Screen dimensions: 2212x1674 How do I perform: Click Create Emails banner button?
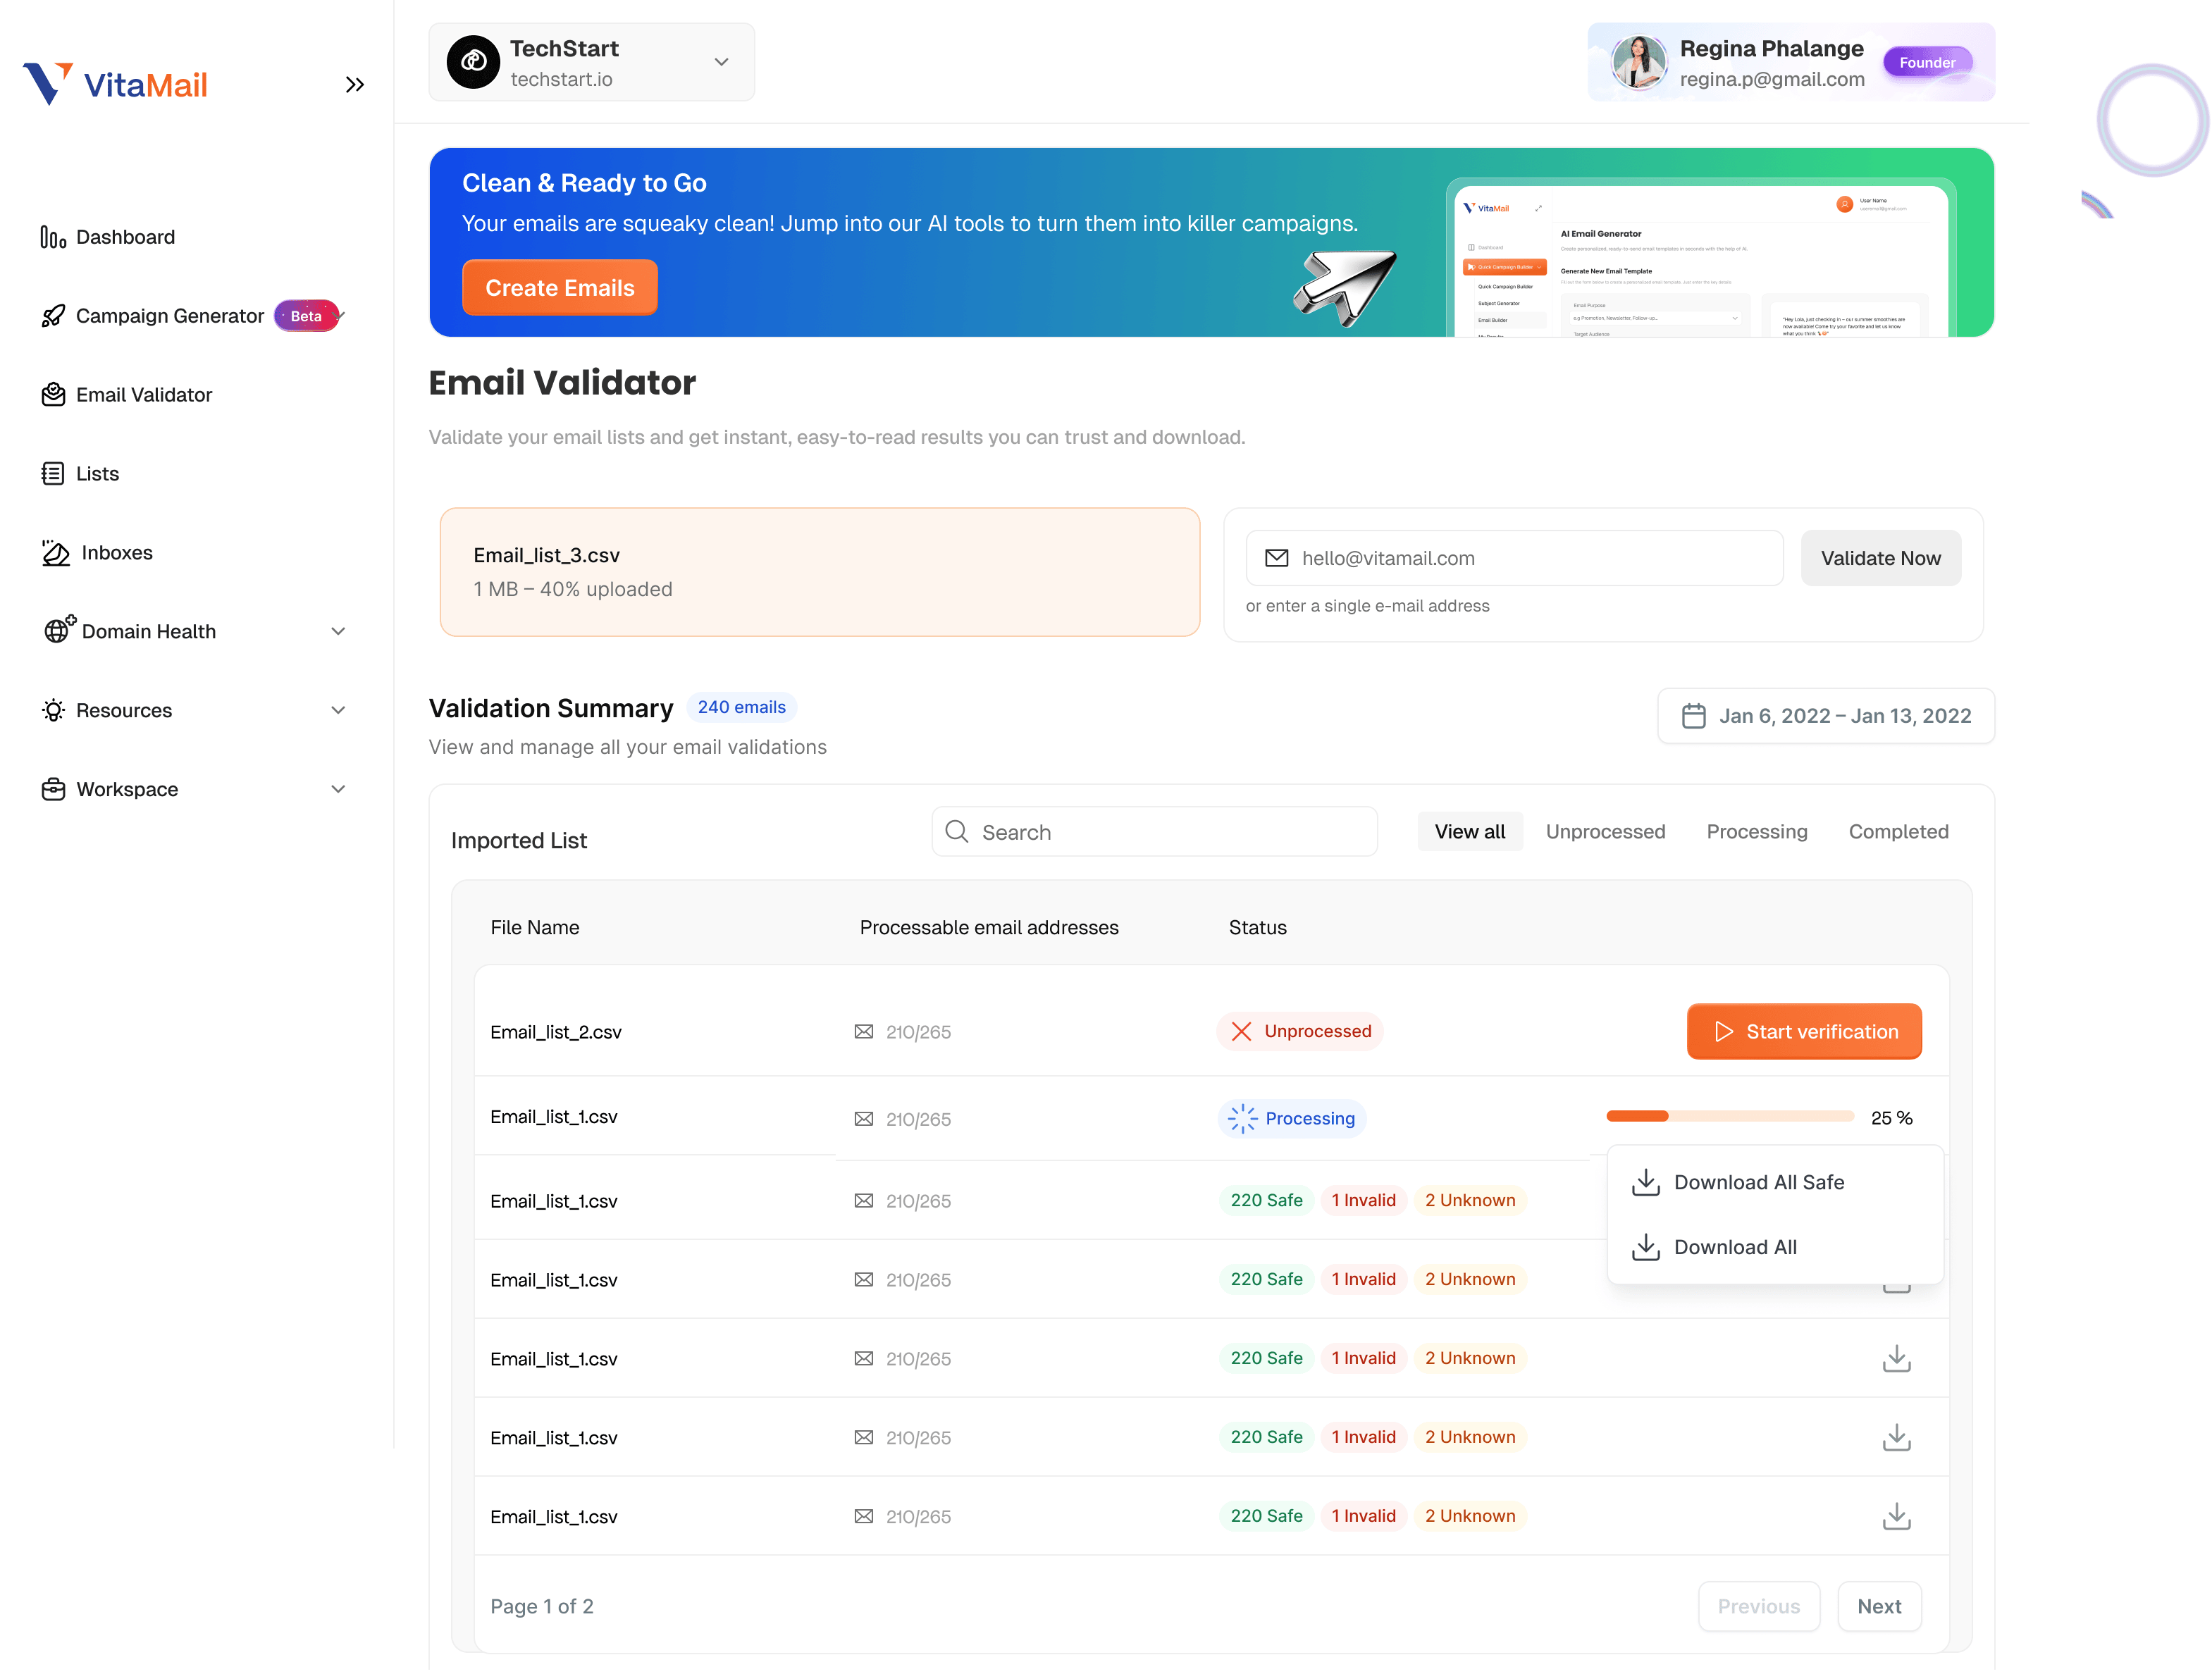point(560,288)
